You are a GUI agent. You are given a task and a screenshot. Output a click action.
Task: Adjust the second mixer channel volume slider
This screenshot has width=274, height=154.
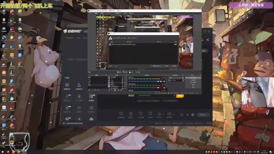144,88
